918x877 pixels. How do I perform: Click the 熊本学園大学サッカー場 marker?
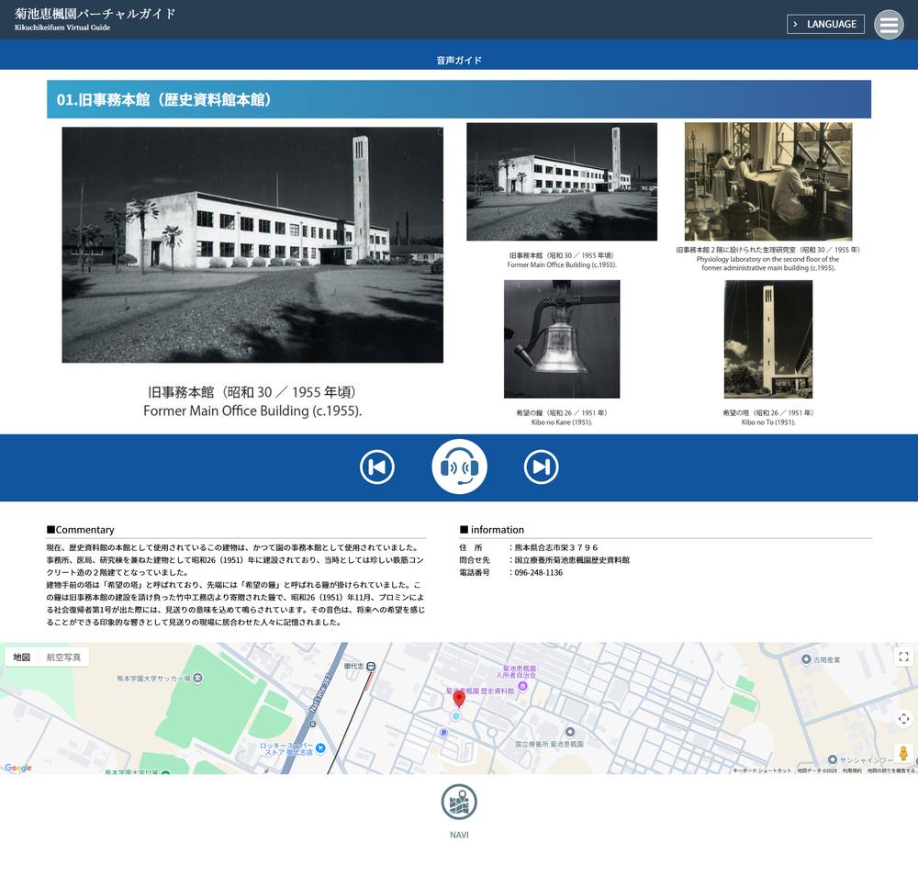198,679
